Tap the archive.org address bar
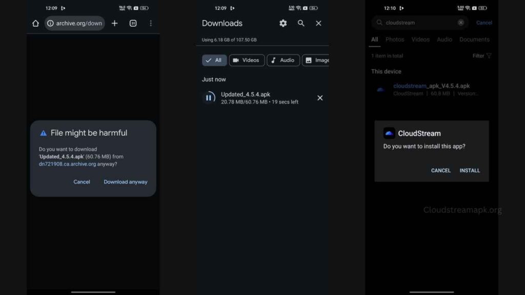The height and width of the screenshot is (295, 525). coord(74,23)
